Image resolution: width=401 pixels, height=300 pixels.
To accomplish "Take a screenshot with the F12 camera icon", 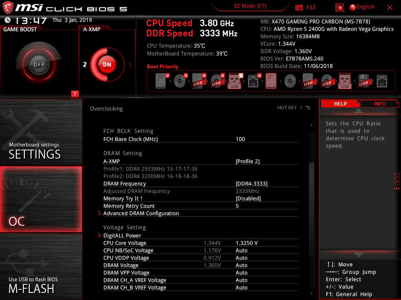I will (x=299, y=7).
